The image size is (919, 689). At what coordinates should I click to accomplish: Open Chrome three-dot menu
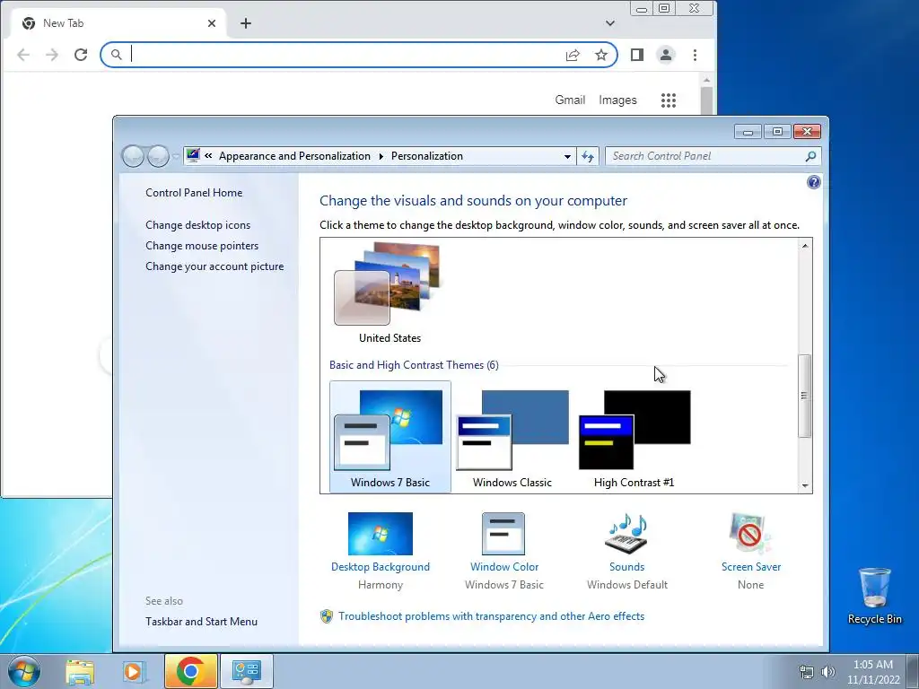tap(696, 55)
